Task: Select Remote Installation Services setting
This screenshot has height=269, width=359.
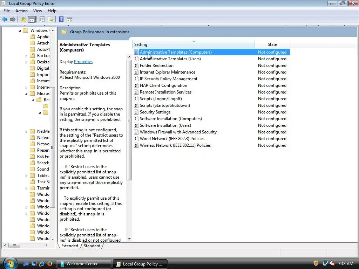Action: point(165,92)
